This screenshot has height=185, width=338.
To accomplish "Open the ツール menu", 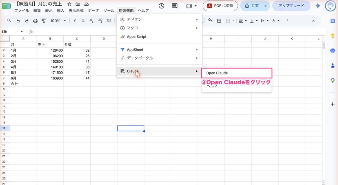I will [x=109, y=10].
